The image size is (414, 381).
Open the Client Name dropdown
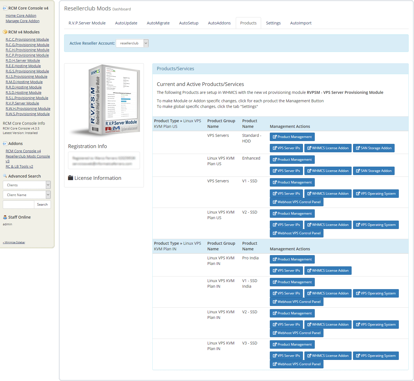pos(27,195)
